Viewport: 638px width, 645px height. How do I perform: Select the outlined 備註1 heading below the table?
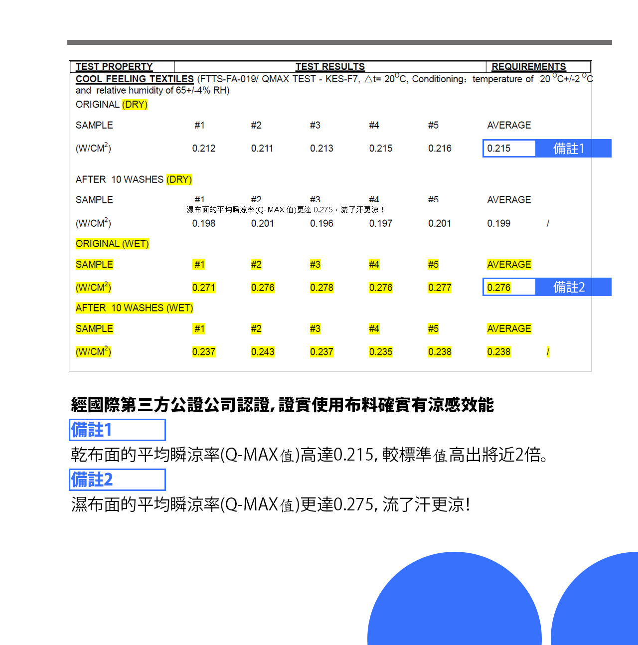[x=117, y=430]
